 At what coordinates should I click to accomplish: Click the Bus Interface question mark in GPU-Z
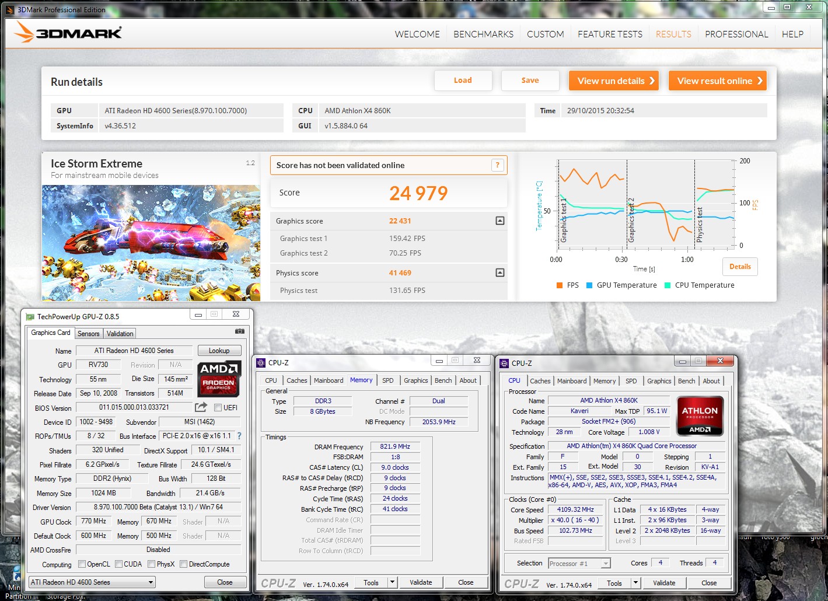point(239,436)
